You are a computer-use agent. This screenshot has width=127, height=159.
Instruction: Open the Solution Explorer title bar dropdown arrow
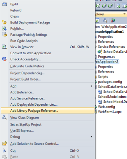[x=124, y=14]
